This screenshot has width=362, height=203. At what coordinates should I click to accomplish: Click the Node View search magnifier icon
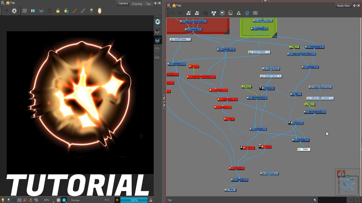pyautogui.click(x=315, y=200)
